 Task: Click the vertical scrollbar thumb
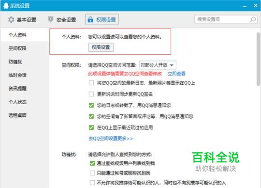pos(258,60)
